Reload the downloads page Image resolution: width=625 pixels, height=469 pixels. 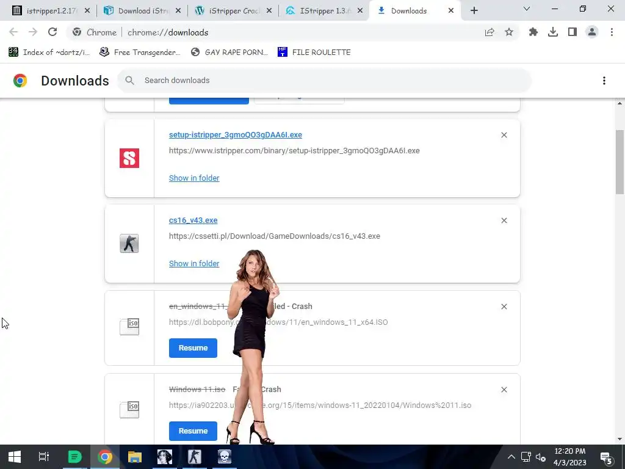coord(52,32)
